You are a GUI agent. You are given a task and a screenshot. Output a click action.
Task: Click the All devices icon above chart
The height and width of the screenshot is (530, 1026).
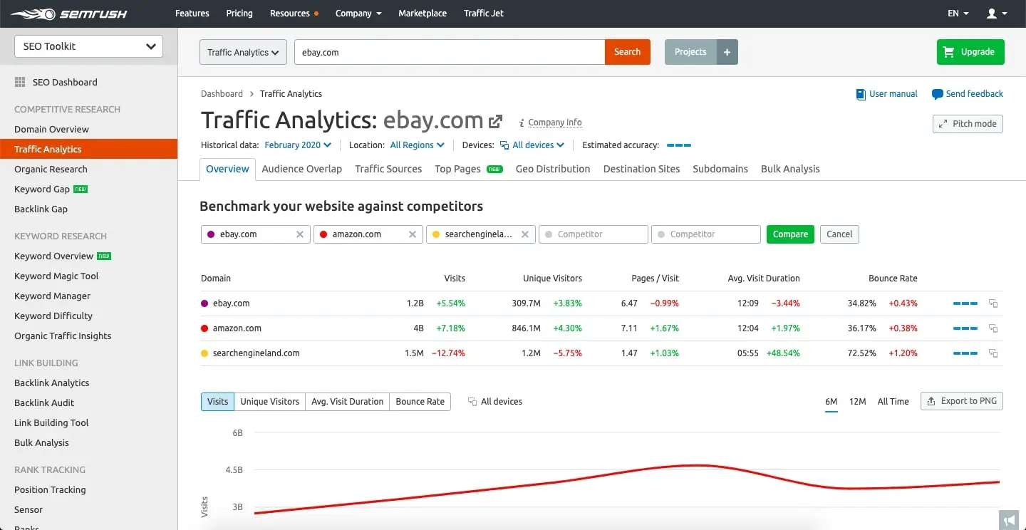click(x=472, y=402)
